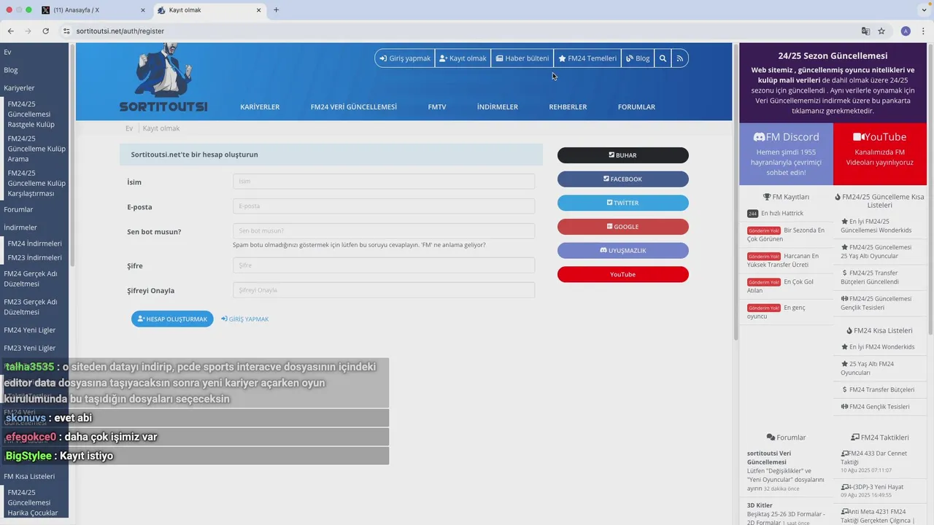Open Chrome three-dot menu
934x525 pixels.
(x=924, y=31)
